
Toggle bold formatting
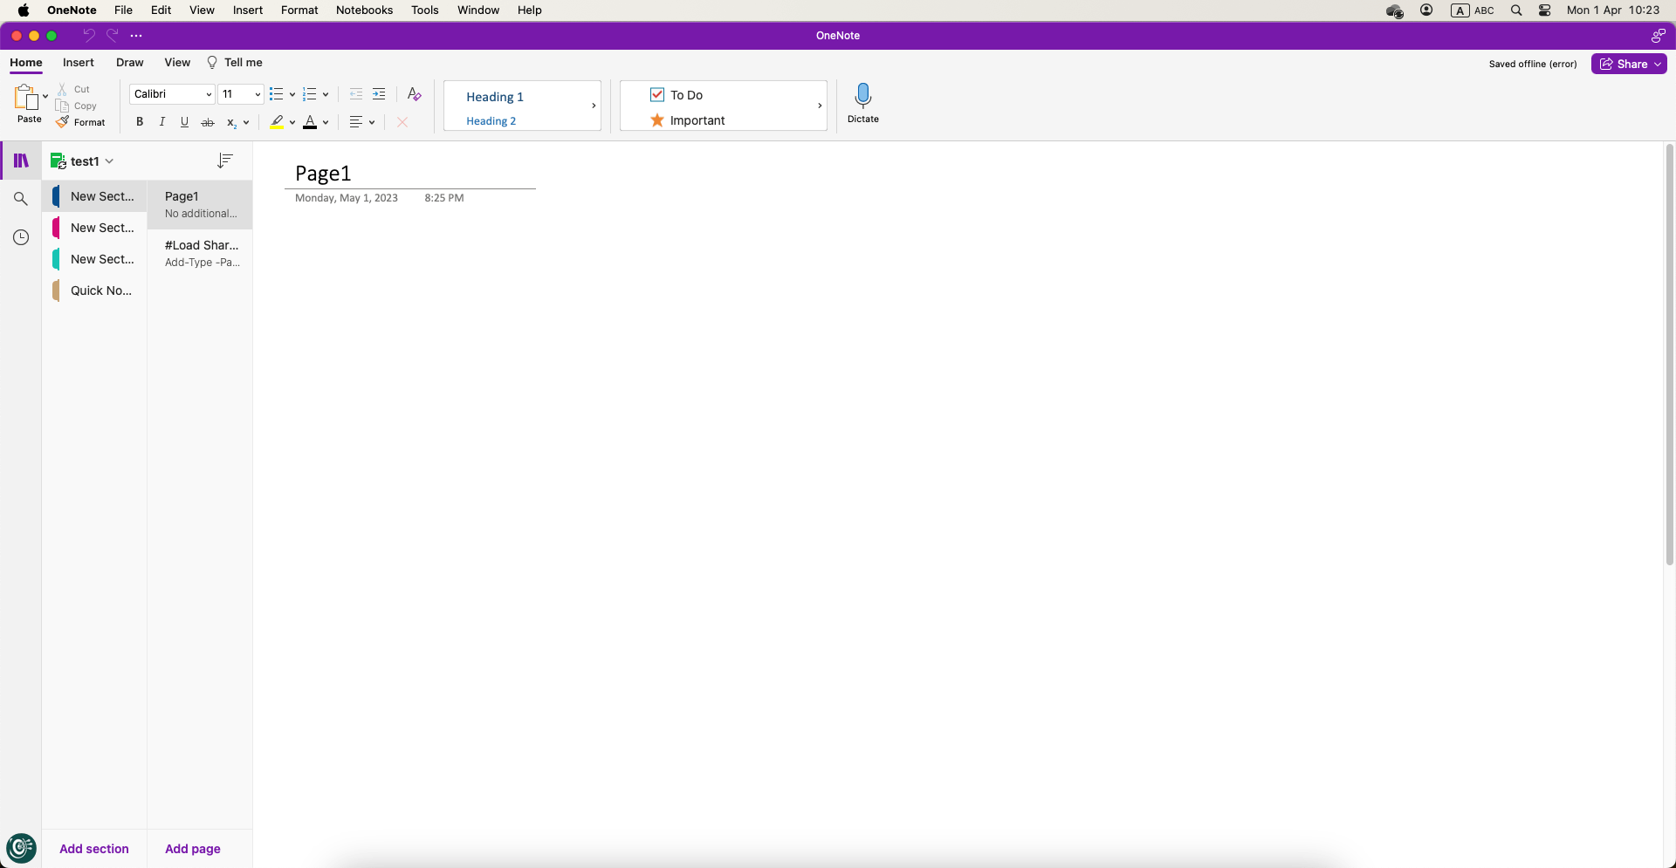[x=140, y=122]
